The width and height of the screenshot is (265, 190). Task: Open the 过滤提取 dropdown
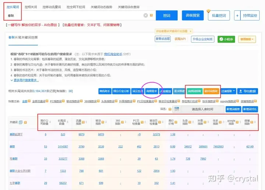coord(228,91)
